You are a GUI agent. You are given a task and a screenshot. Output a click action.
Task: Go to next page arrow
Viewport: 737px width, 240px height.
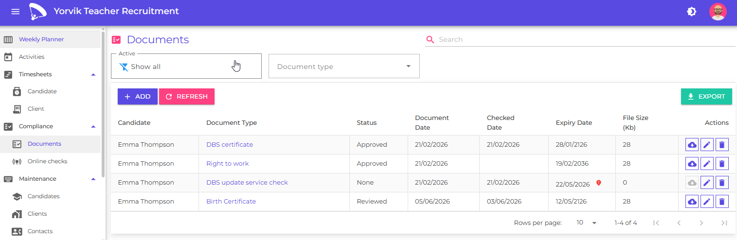[x=701, y=223]
